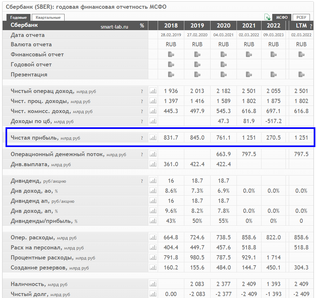The width and height of the screenshot is (317, 298).
Task: Show chart for Дивиденды/прибыль
Action: pos(153,221)
